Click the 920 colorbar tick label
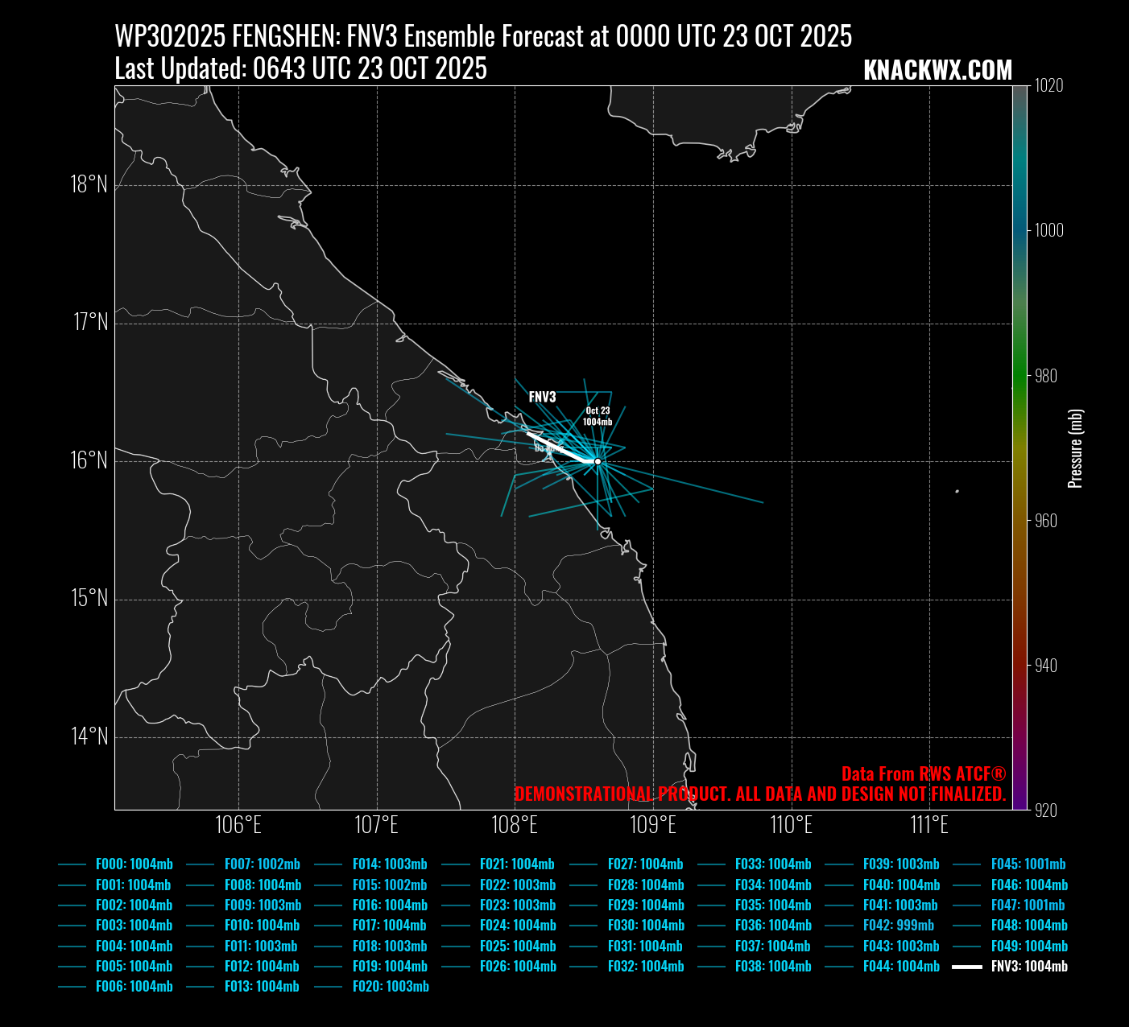This screenshot has width=1129, height=1027. point(1045,810)
